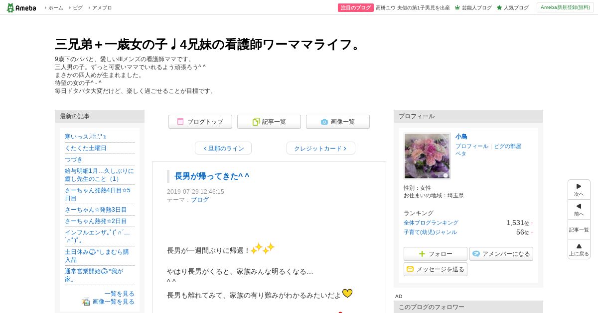Click the profile flower photo thumbnail
The image size is (598, 313).
click(427, 156)
